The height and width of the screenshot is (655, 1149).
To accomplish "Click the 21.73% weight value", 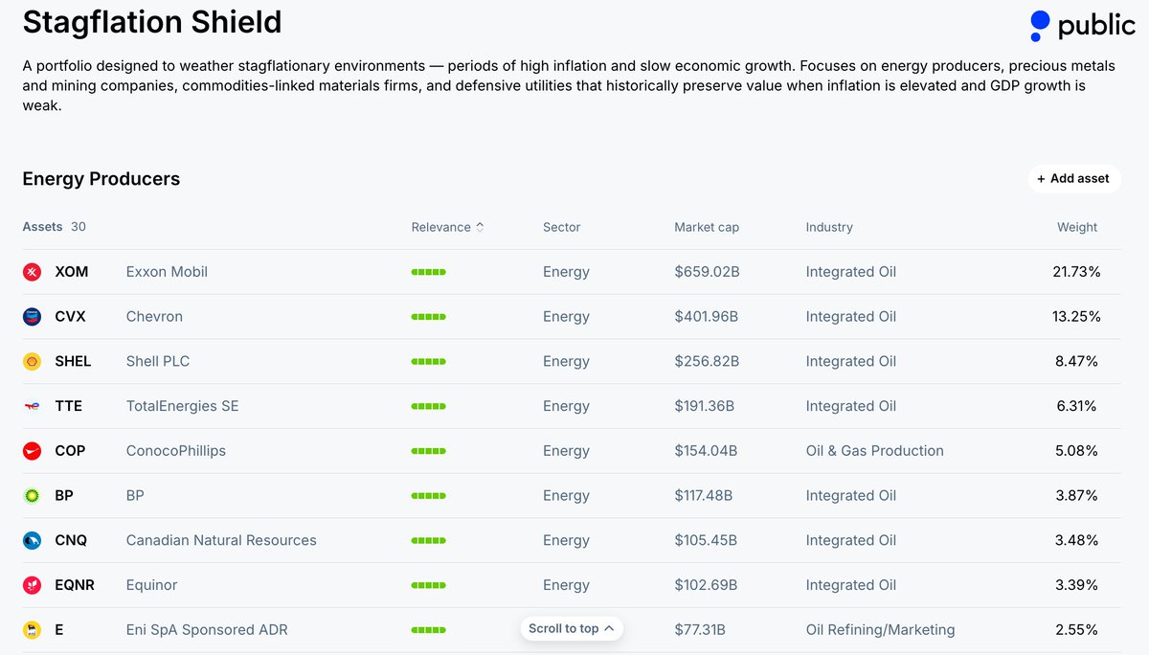I will tap(1076, 272).
